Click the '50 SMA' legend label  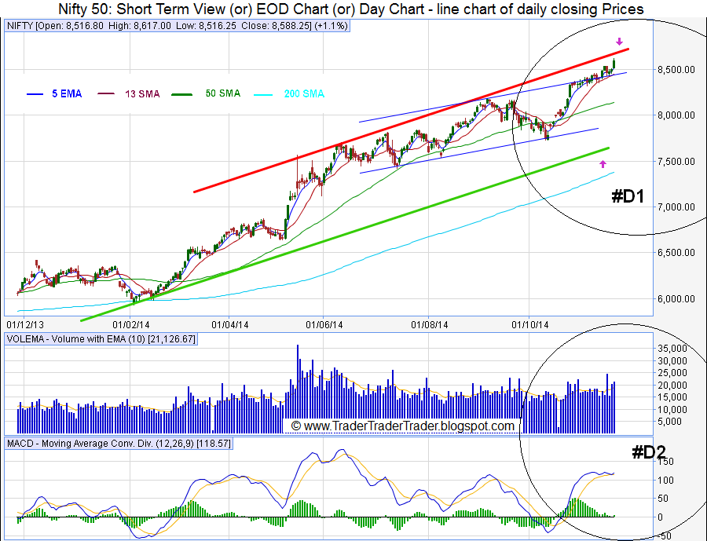click(223, 93)
